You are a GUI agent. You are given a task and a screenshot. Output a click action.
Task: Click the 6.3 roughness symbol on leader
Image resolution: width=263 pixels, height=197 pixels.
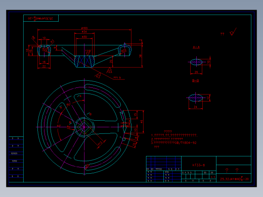pyautogui.click(x=98, y=75)
